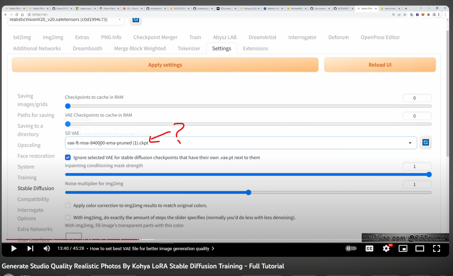Expand the video chapter title chevron
This screenshot has height=276, width=453.
[x=213, y=248]
